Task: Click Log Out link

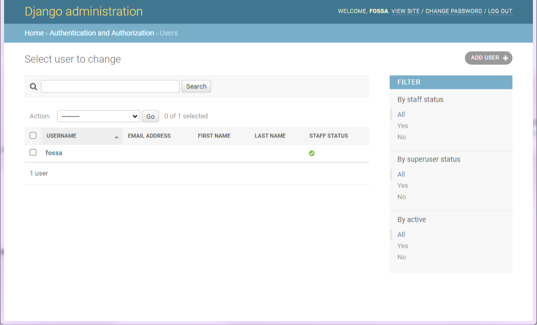Action: pyautogui.click(x=500, y=11)
